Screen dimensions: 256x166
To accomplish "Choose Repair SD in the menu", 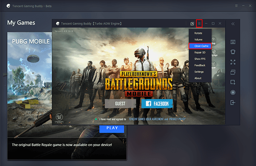I will 200,52.
